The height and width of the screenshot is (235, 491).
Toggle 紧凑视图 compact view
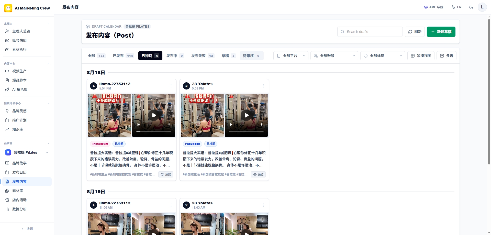click(421, 56)
